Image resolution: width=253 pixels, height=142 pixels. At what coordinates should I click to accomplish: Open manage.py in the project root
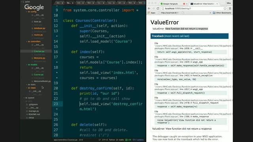(x=32, y=111)
